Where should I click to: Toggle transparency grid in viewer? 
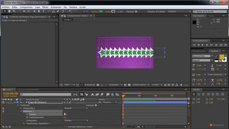click(x=129, y=85)
